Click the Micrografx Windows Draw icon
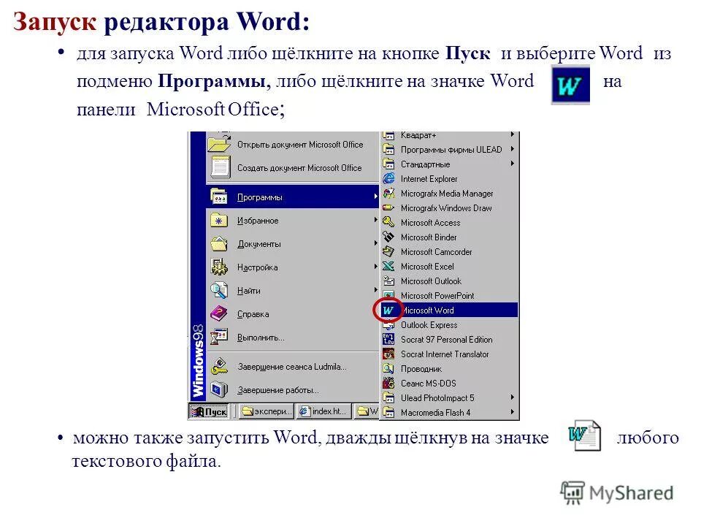 click(x=388, y=208)
